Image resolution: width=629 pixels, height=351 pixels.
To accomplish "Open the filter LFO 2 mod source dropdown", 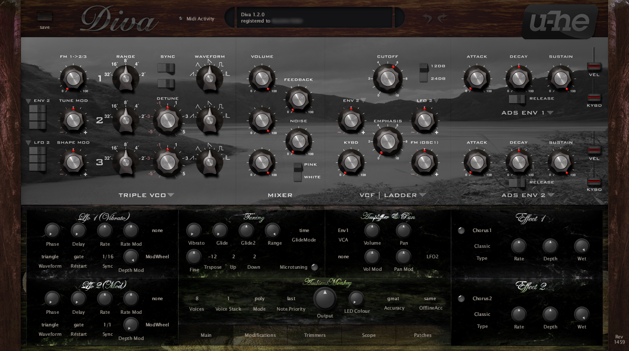I will point(436,100).
